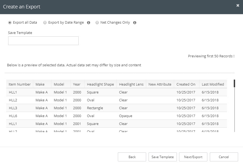Viewport: 243px width, 166px height.
Task: Click the Previewing first 50 Records notice
Action: pyautogui.click(x=211, y=56)
